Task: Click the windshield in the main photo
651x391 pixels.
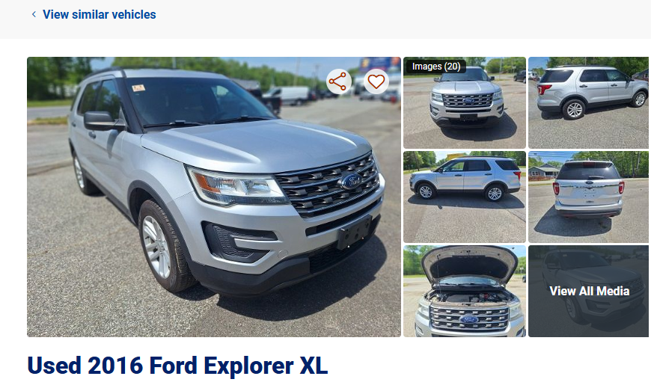Action: 195,101
